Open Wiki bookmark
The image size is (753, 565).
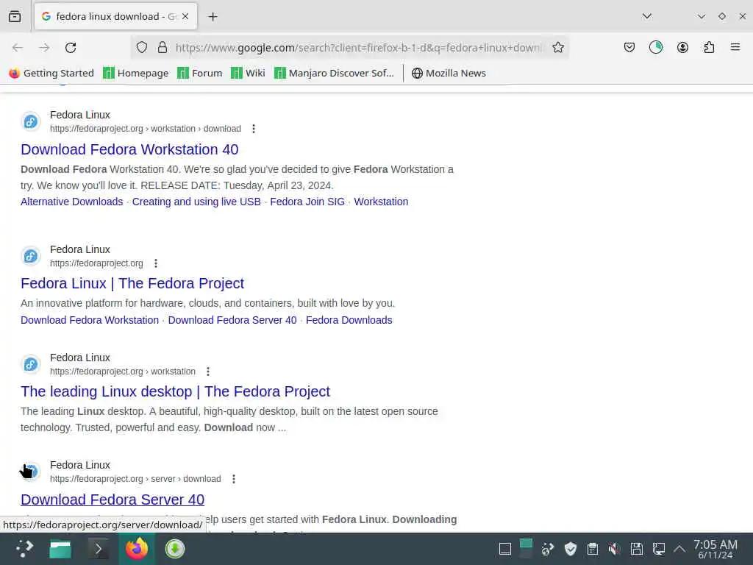click(x=248, y=73)
